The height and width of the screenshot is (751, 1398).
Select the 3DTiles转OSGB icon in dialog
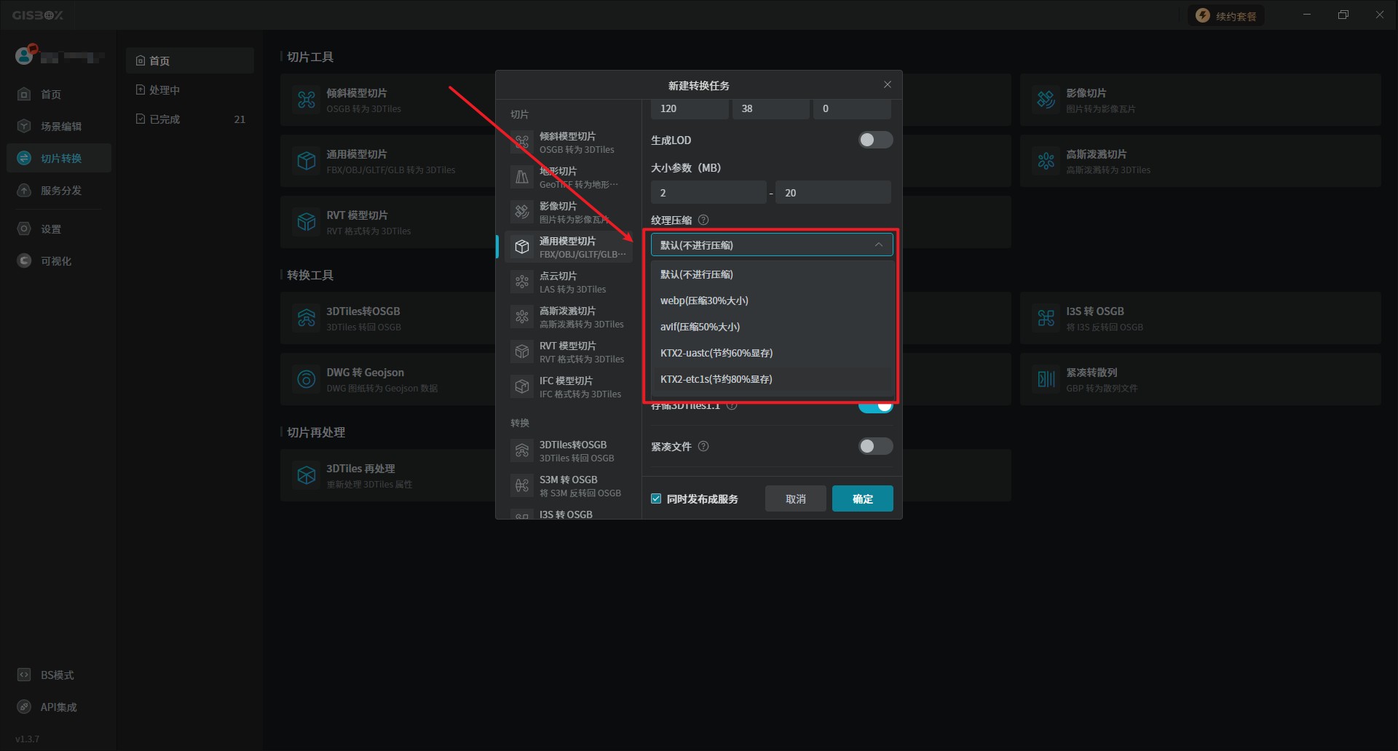tap(522, 451)
